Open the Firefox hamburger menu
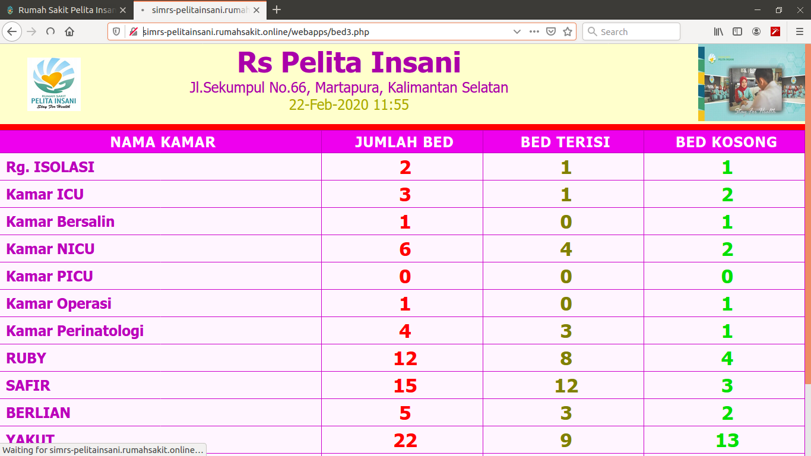This screenshot has width=811, height=456. coord(799,31)
